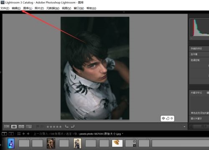Viewport: 209px width, 150px height.
Task: Click the input method 中 indicator
Action: (163, 118)
